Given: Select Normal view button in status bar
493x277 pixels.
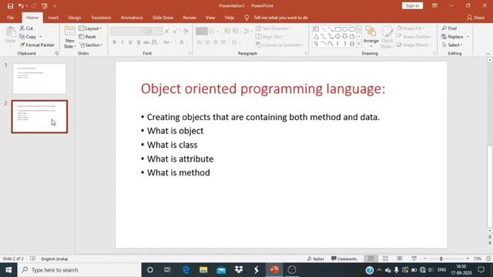Looking at the screenshot, I should coord(371,259).
